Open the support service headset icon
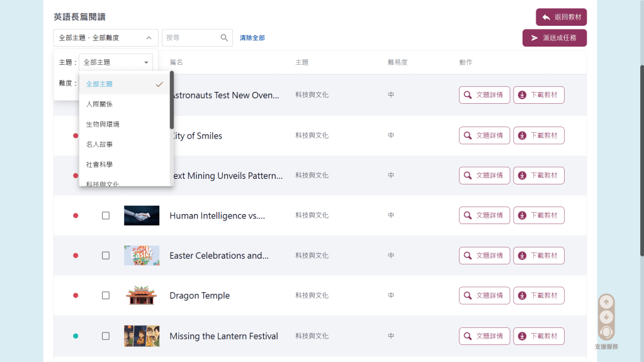The width and height of the screenshot is (644, 362). click(606, 332)
